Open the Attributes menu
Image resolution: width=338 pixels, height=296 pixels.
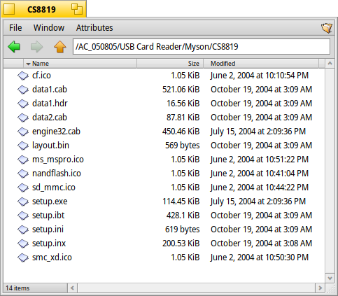click(x=94, y=28)
